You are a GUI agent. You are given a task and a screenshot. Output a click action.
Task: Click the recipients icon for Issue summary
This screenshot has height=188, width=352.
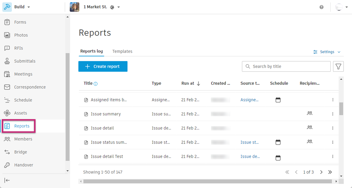[x=309, y=114]
